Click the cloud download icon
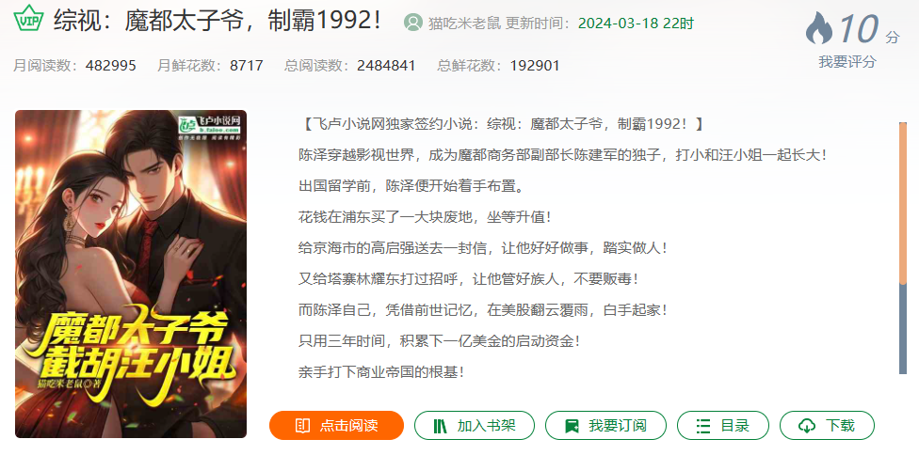The width and height of the screenshot is (919, 455). [807, 426]
